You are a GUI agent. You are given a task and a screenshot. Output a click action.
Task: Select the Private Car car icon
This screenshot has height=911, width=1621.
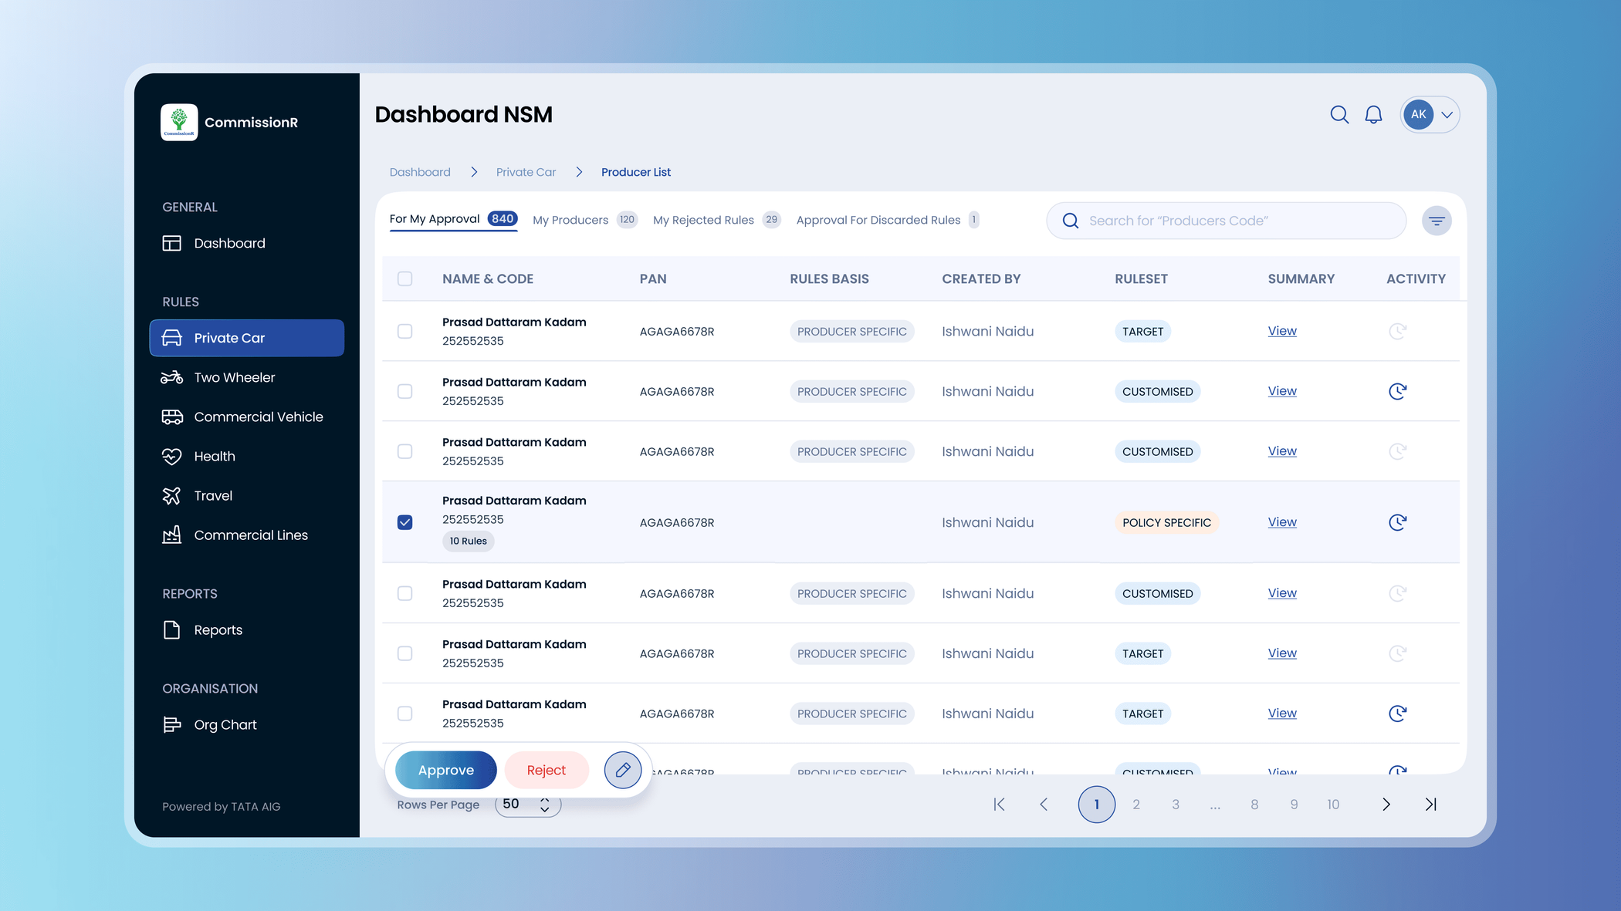point(171,338)
